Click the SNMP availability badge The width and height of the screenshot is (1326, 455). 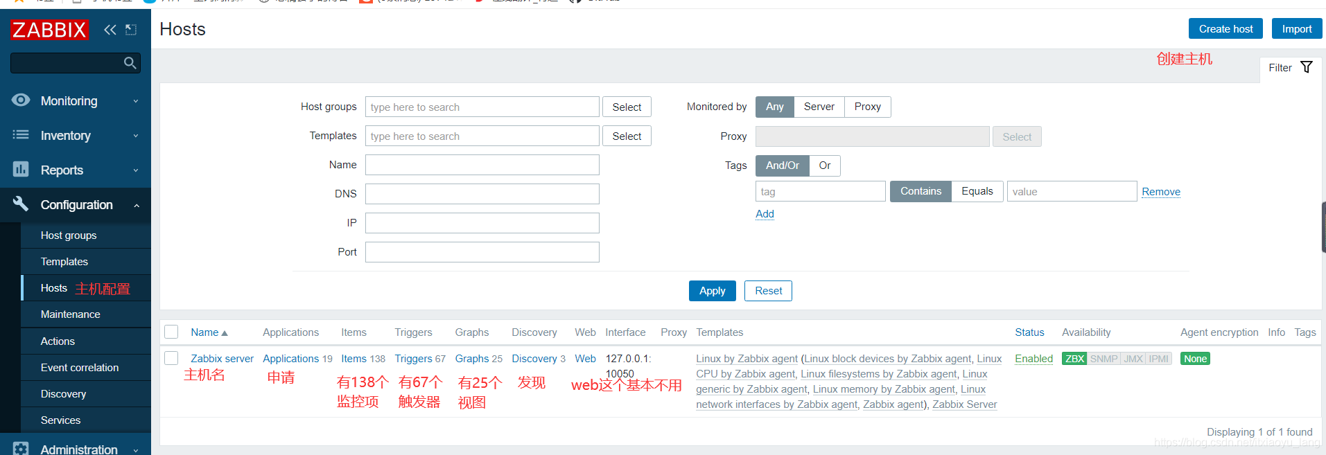1103,359
